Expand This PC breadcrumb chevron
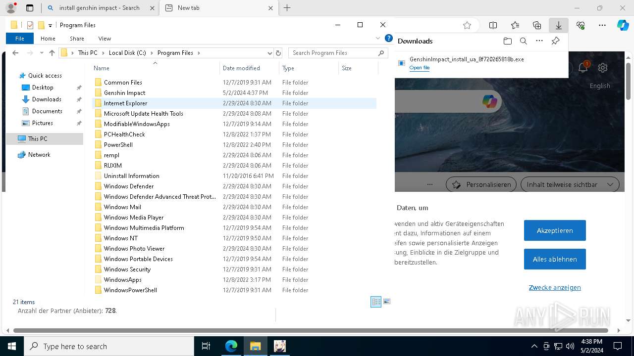The width and height of the screenshot is (634, 356). 103,53
